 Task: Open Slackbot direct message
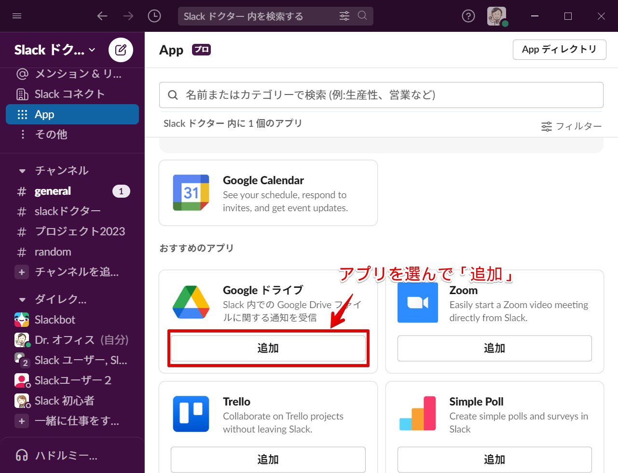click(72, 320)
